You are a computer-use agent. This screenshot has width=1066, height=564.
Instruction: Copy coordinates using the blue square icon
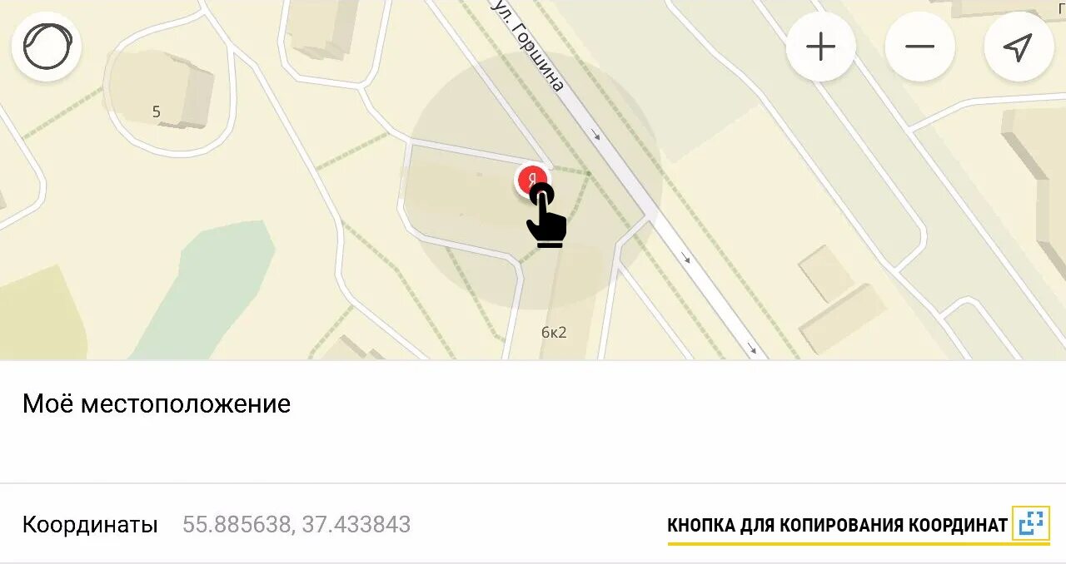click(x=1031, y=523)
